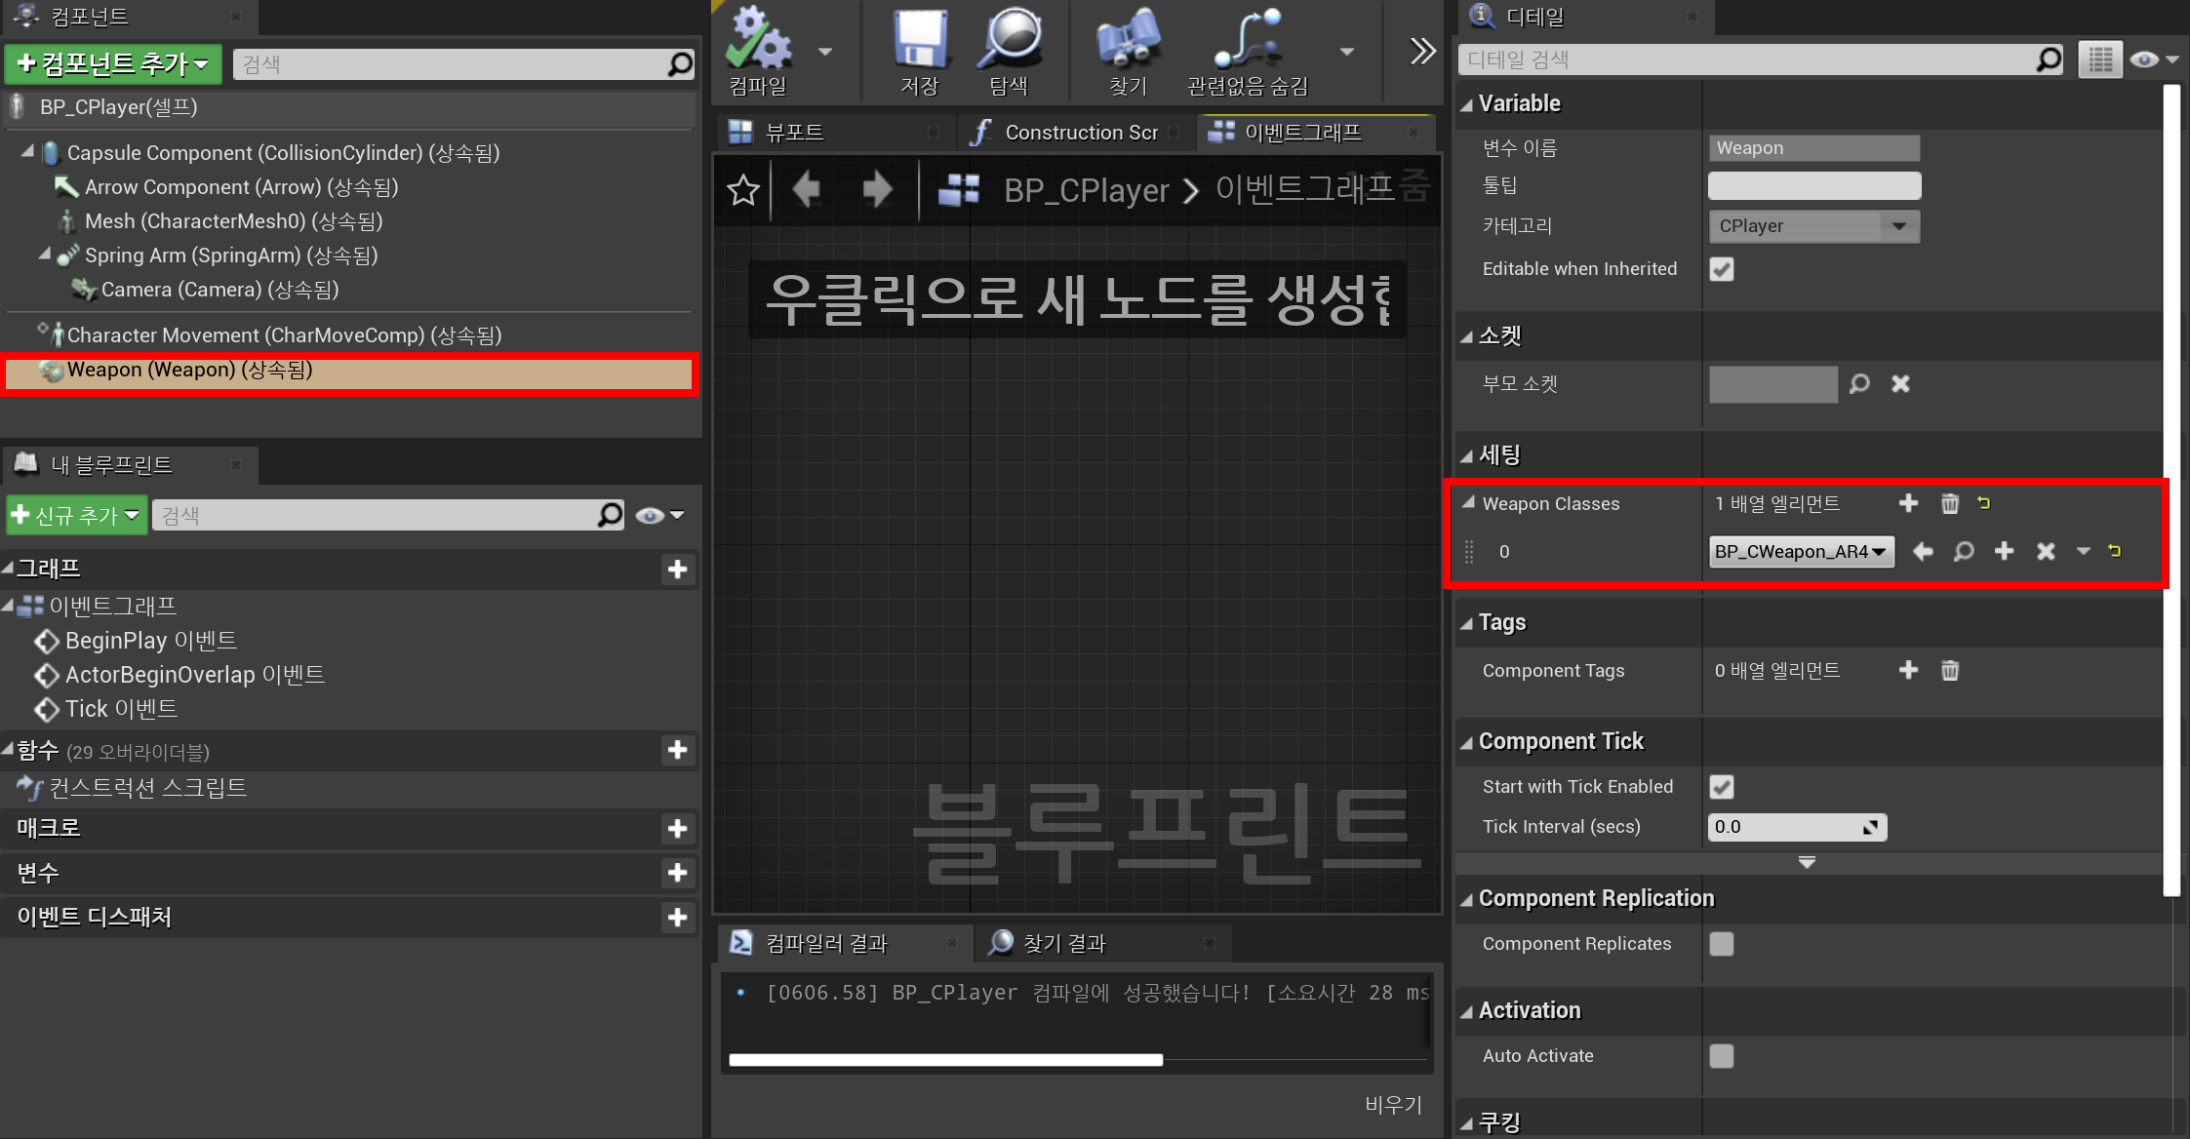This screenshot has width=2190, height=1139.
Task: Click the Browse (탐색) magnifier icon
Action: (1010, 41)
